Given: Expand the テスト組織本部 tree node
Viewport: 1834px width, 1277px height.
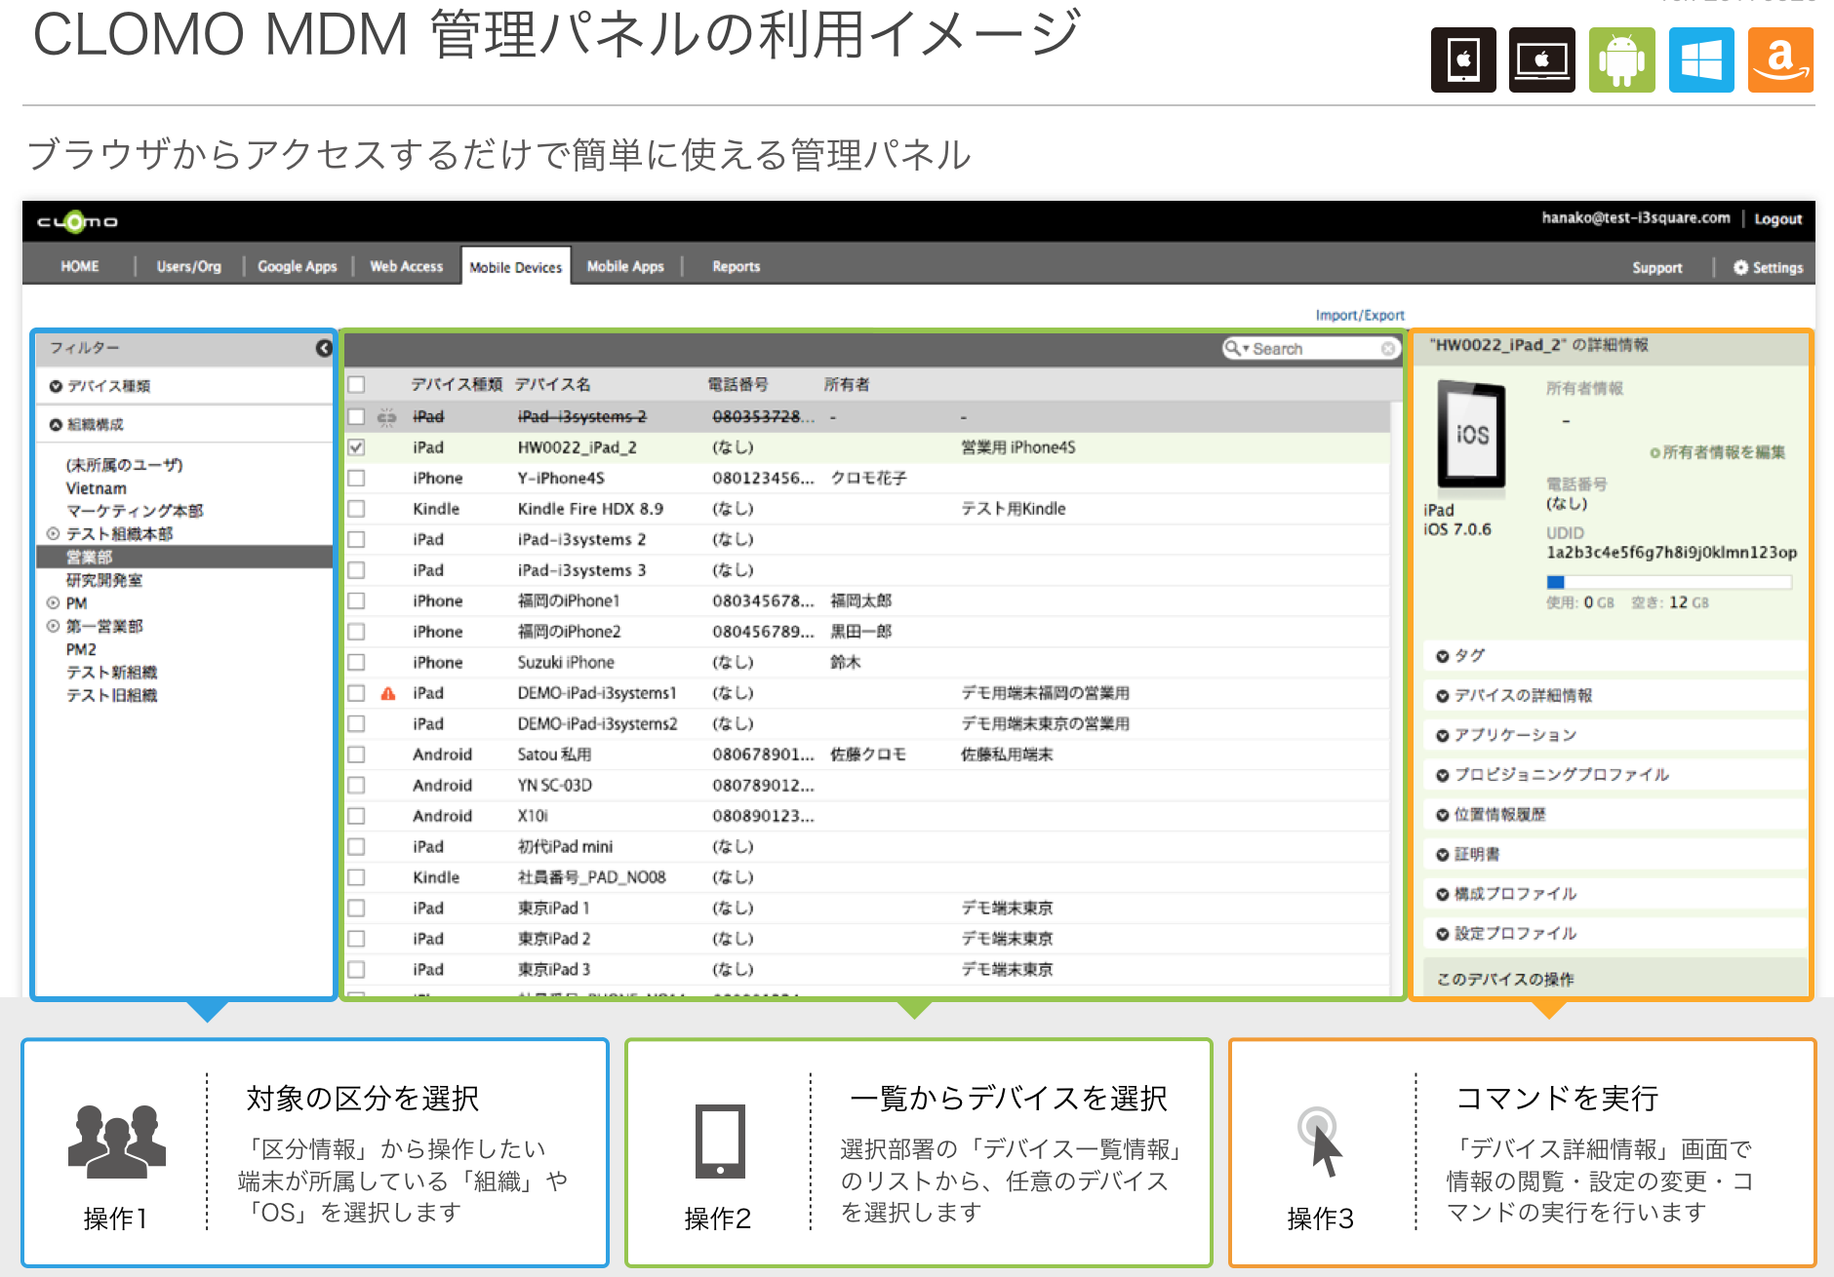Looking at the screenshot, I should (52, 534).
